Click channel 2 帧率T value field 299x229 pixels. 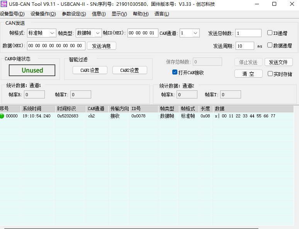click(231, 95)
